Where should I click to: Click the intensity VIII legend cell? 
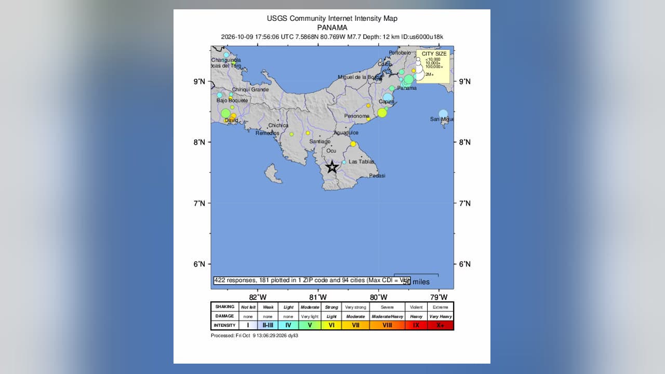click(x=387, y=325)
